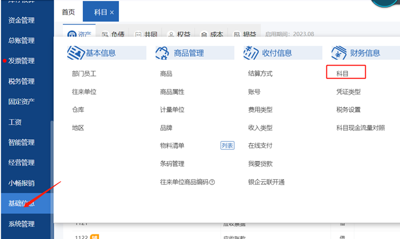
Task: Close the 科目 tab with its x
Action: pyautogui.click(x=112, y=12)
